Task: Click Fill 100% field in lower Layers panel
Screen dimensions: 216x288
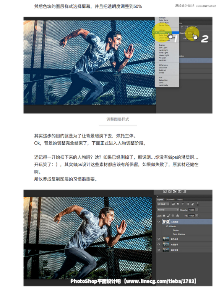Action: point(192,216)
